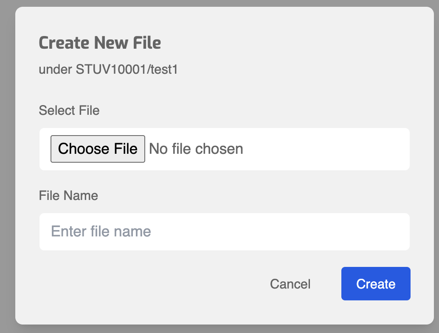Cancel the Create New File dialog
Image resolution: width=439 pixels, height=333 pixels.
pos(290,284)
